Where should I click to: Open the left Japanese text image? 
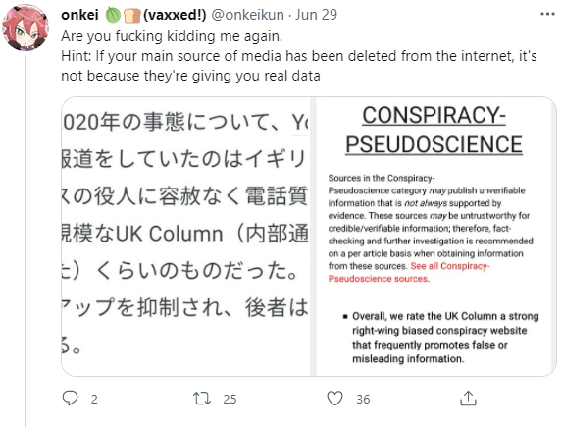click(x=185, y=237)
